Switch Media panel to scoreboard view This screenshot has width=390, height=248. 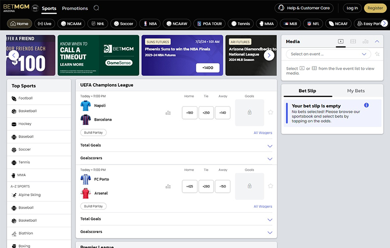[353, 41]
